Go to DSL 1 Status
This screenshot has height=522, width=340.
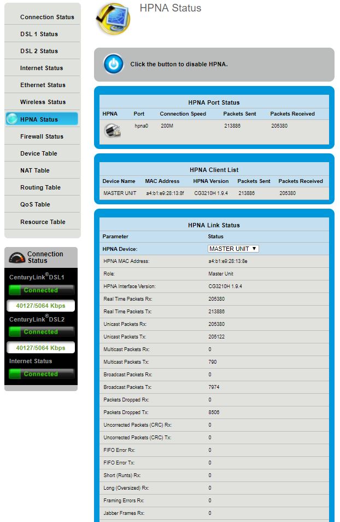(x=39, y=34)
